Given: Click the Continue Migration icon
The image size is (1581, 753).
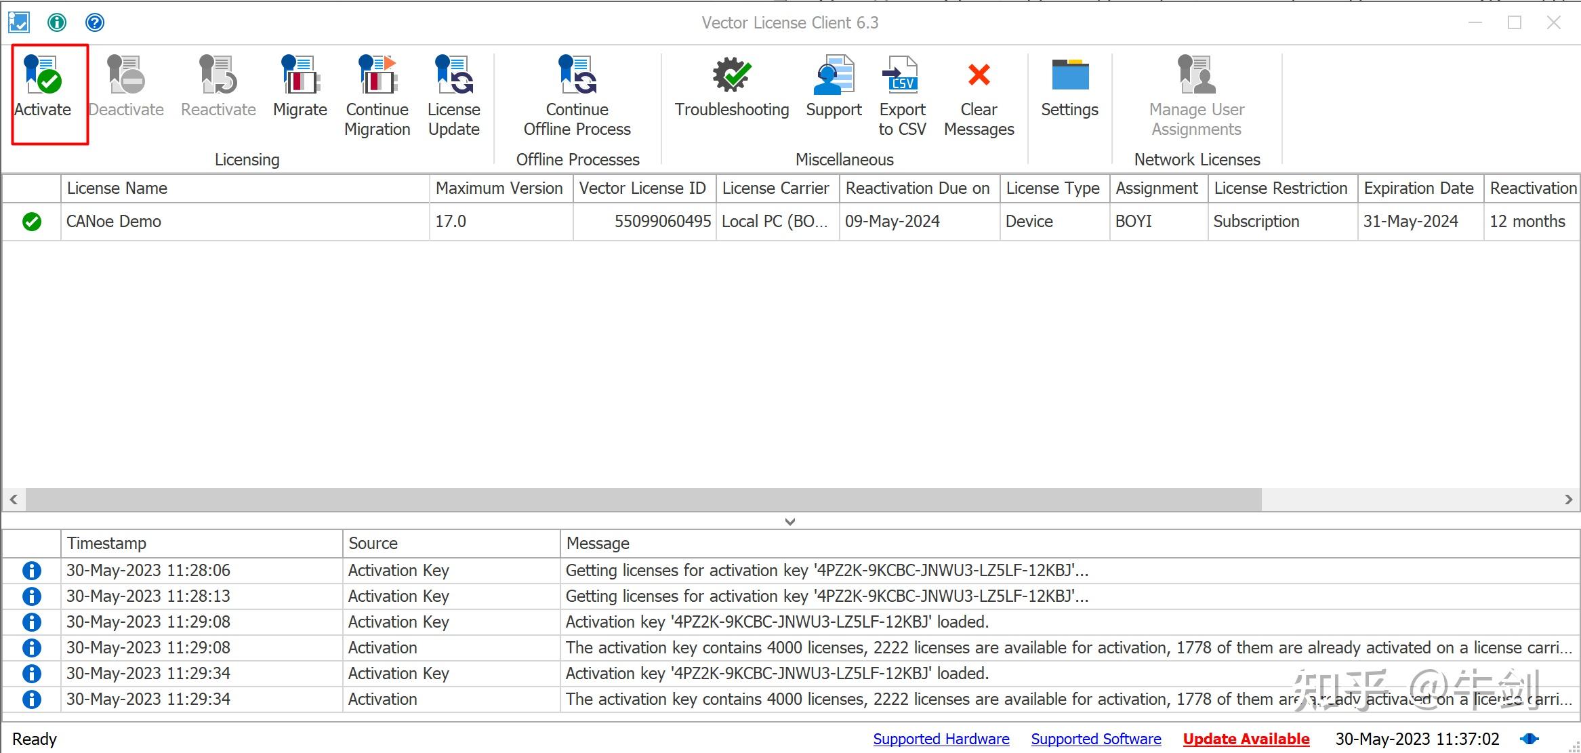Looking at the screenshot, I should point(377,75).
